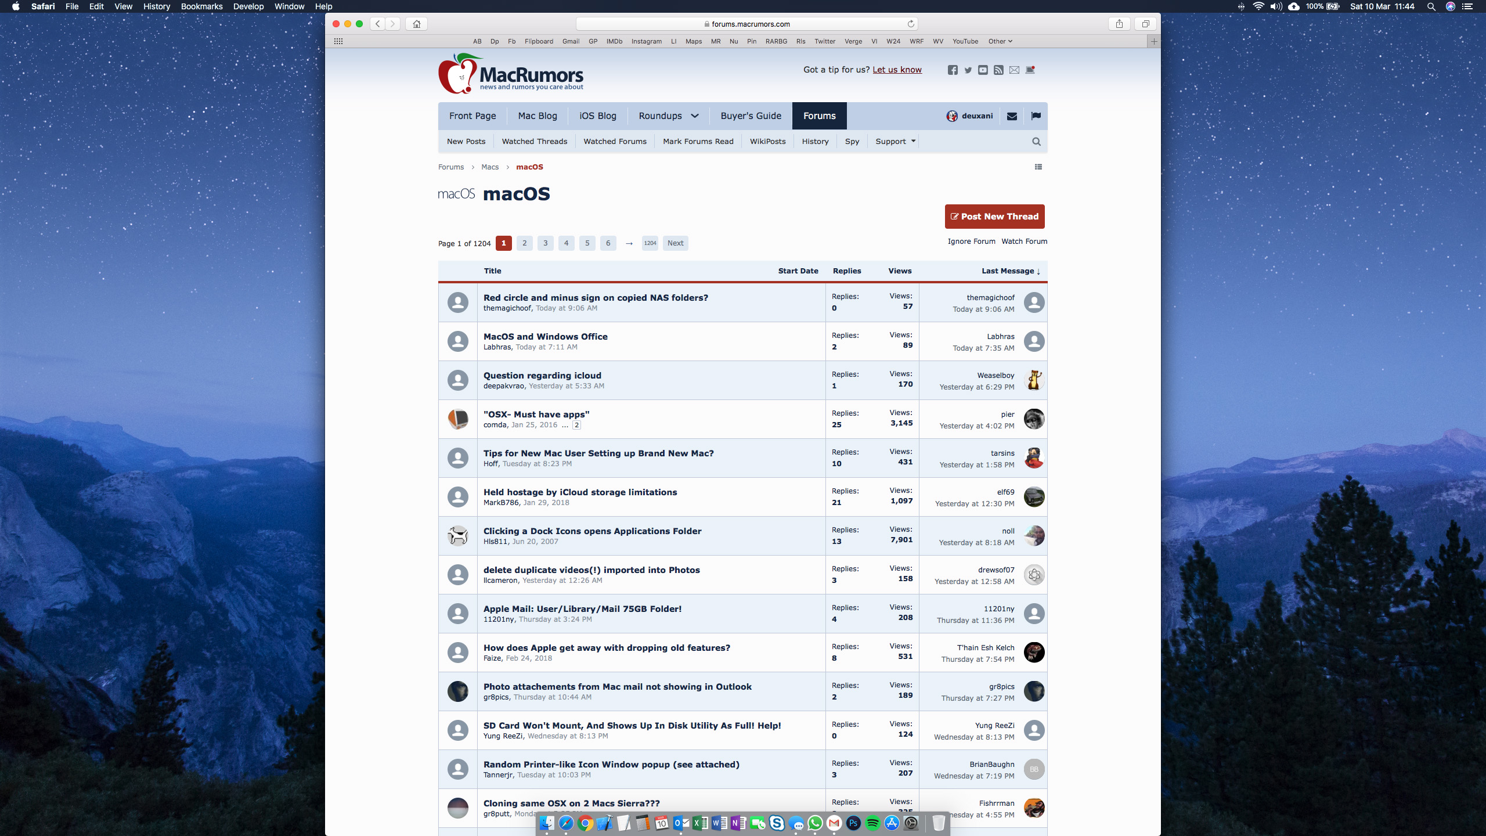Open the Bookmarks menu in menu bar
Viewport: 1486px width, 836px height.
(201, 6)
